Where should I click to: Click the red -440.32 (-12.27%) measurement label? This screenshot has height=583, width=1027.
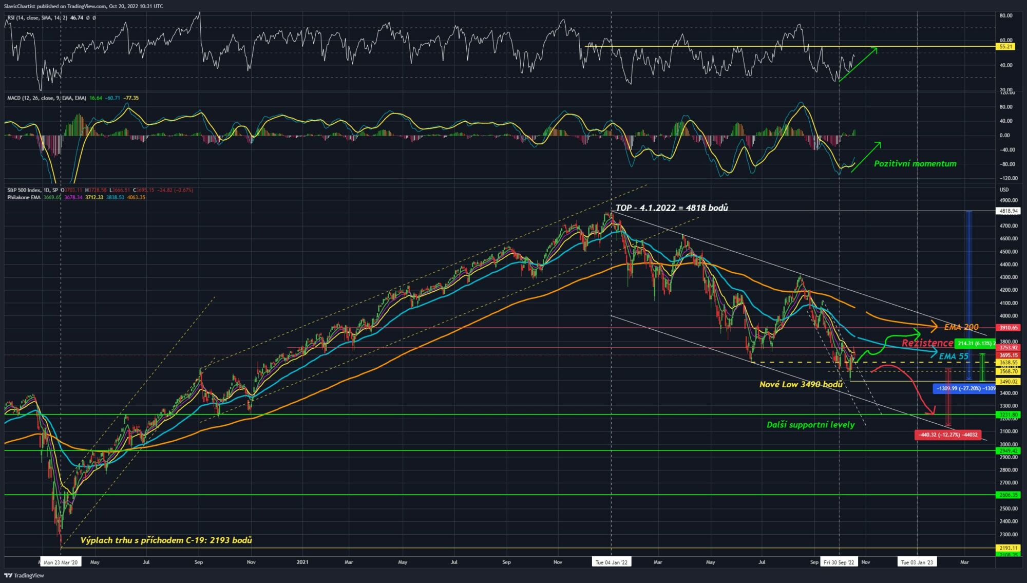[948, 435]
